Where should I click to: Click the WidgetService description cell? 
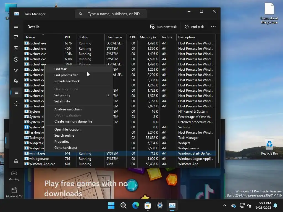point(188,148)
